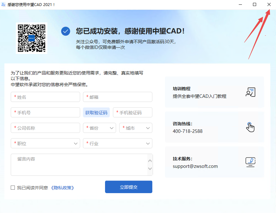Click the training tutorial icon
276x213 pixels.
click(250, 92)
